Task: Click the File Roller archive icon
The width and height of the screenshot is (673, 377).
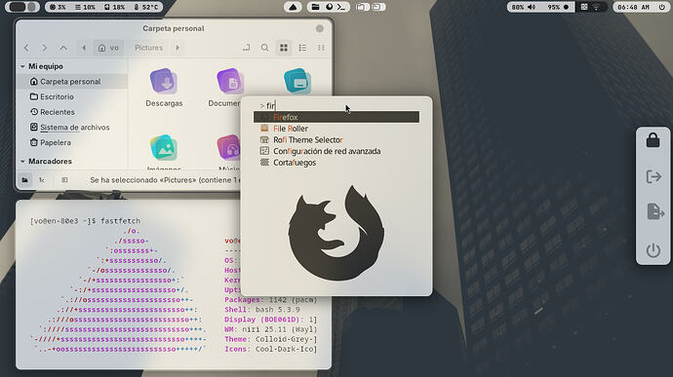Action: coord(264,129)
